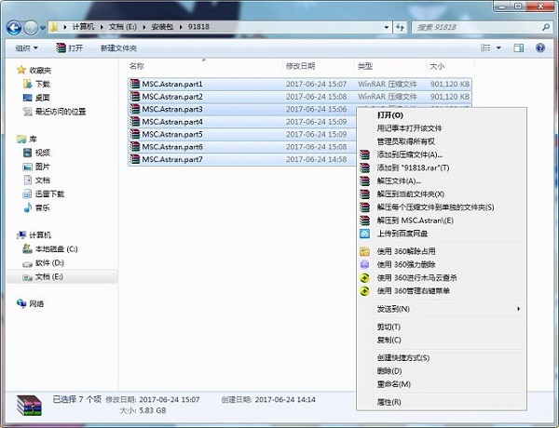The height and width of the screenshot is (428, 559).
Task: Click the search magnifier icon
Action: [545, 27]
